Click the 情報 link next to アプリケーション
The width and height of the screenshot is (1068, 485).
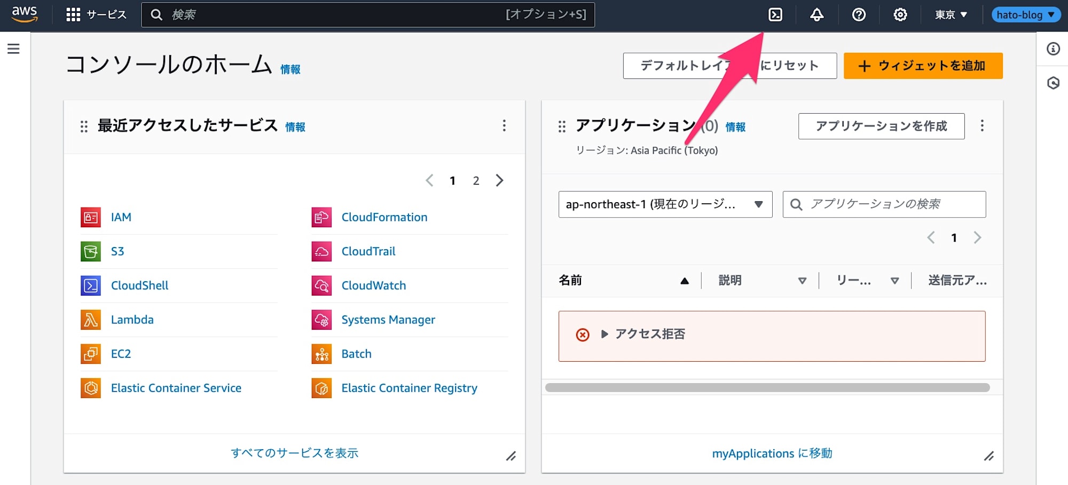click(x=735, y=127)
